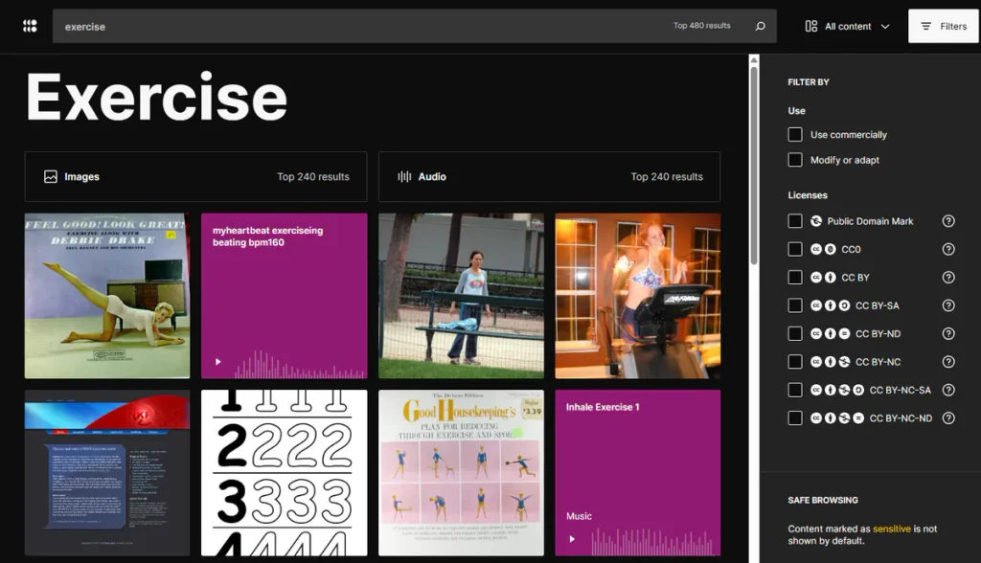Click the Public Domain Mark symbol icon
This screenshot has width=981, height=563.
click(x=816, y=221)
